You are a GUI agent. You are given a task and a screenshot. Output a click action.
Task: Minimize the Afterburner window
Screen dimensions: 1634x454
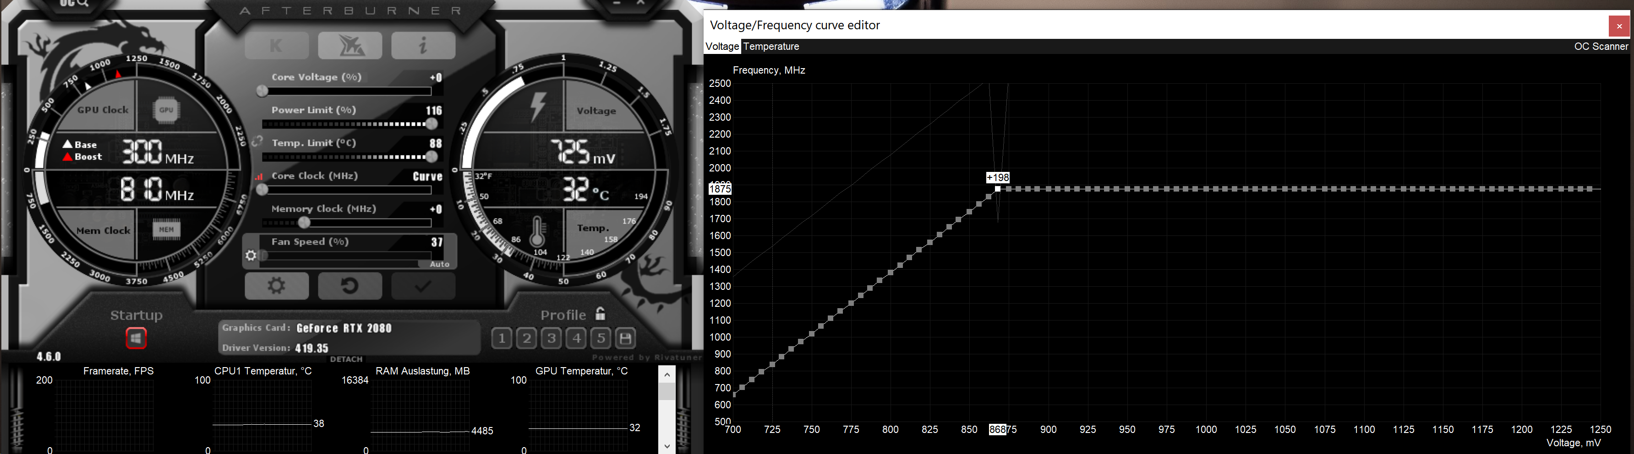tap(617, 3)
